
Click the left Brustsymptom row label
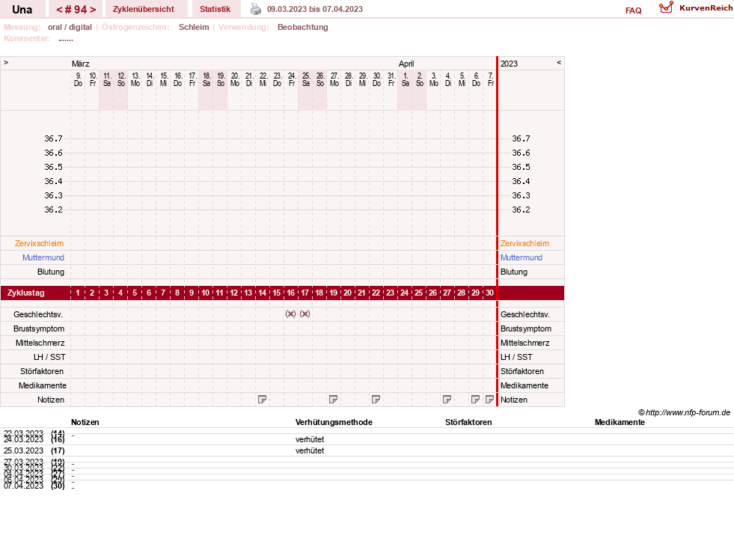pos(39,329)
